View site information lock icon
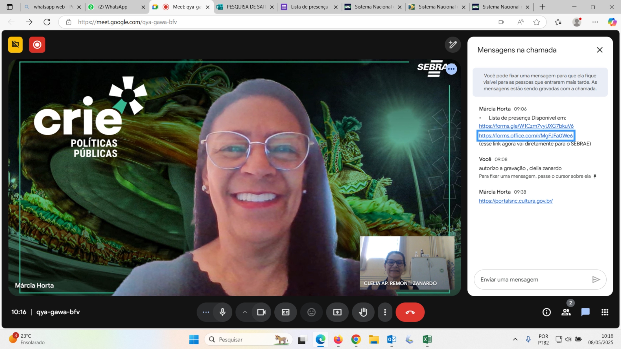The width and height of the screenshot is (621, 349). [x=69, y=22]
